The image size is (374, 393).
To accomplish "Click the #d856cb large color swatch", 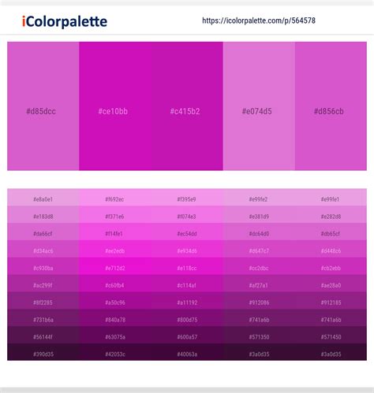I will [331, 106].
